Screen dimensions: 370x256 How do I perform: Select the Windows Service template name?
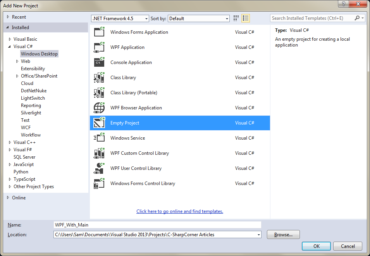(127, 138)
